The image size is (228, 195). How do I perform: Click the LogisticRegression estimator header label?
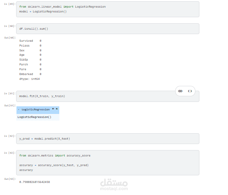[x=35, y=110]
